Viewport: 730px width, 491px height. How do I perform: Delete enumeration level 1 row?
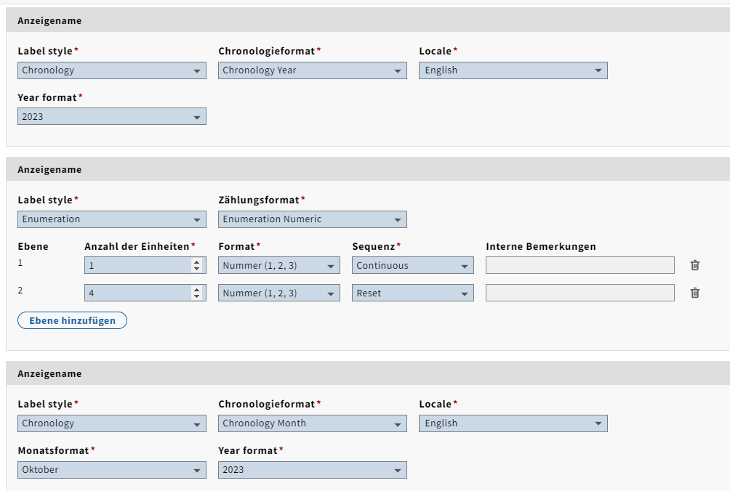694,266
